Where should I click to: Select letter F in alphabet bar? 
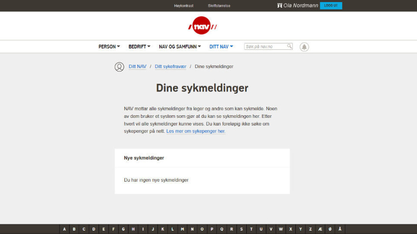coord(113,229)
